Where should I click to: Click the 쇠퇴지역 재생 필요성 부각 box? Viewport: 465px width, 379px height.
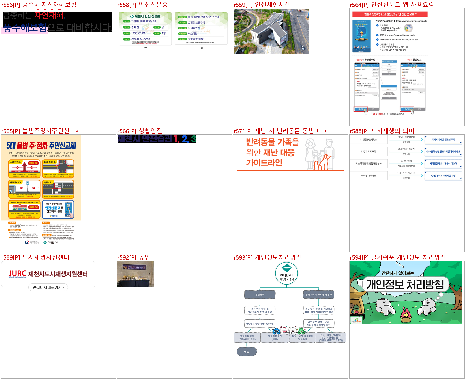(x=443, y=140)
